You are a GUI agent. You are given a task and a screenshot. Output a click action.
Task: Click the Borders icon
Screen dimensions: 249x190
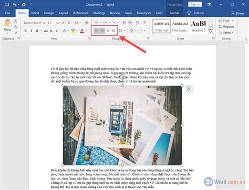(140, 31)
